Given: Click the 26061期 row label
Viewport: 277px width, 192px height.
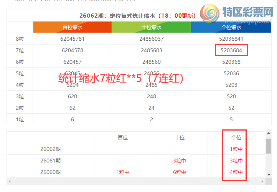Looking at the screenshot, I should tap(50, 161).
